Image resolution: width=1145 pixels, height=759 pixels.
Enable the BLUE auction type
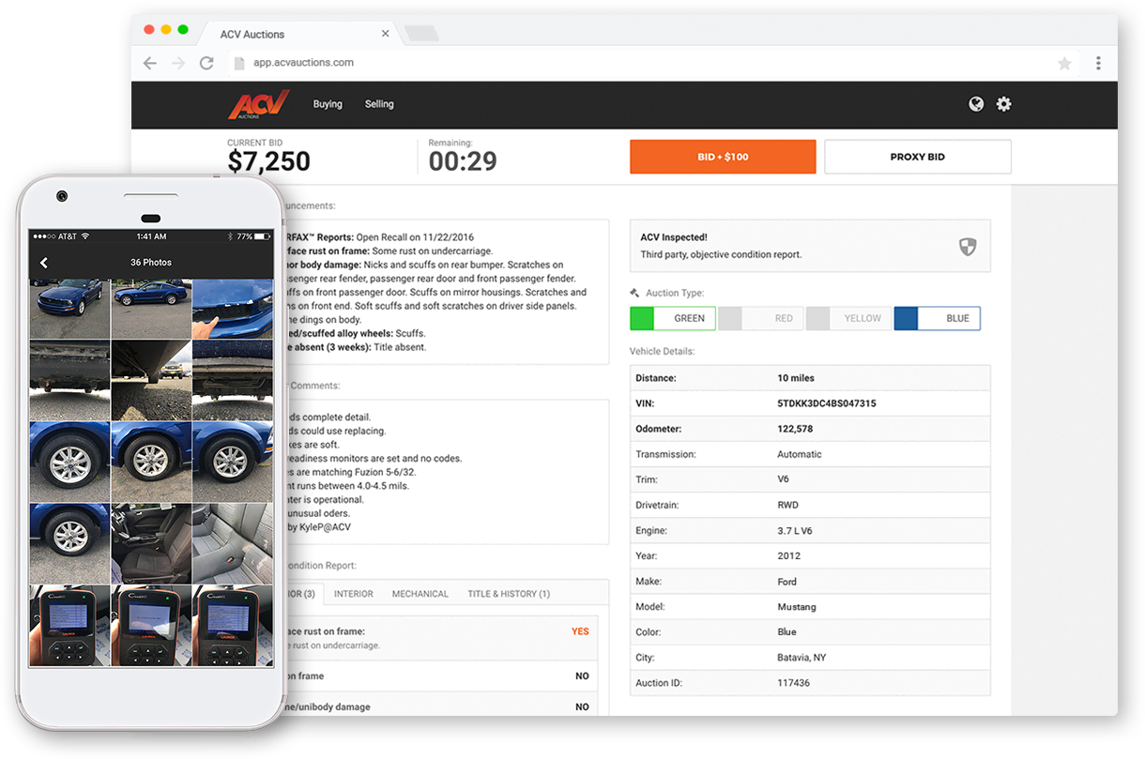click(938, 318)
